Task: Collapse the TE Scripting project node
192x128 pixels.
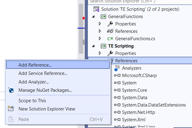Action: 93,46
